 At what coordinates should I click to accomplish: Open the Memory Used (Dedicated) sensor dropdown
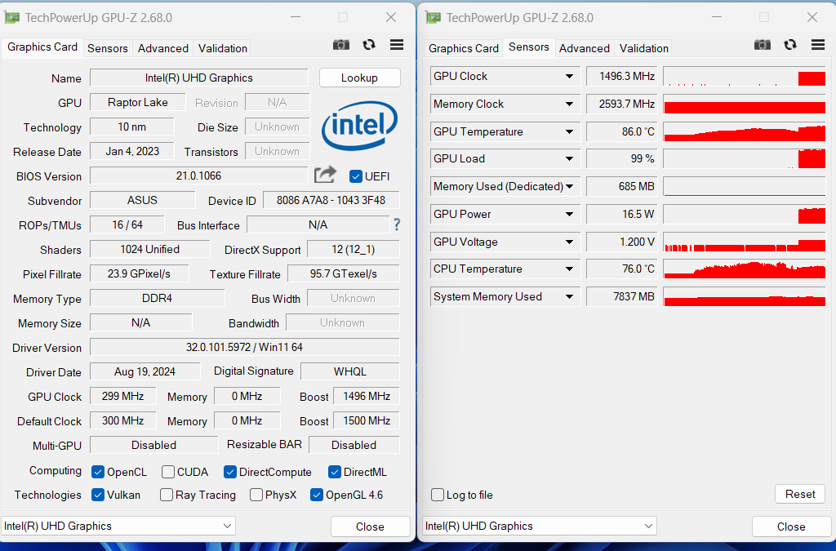coord(569,186)
